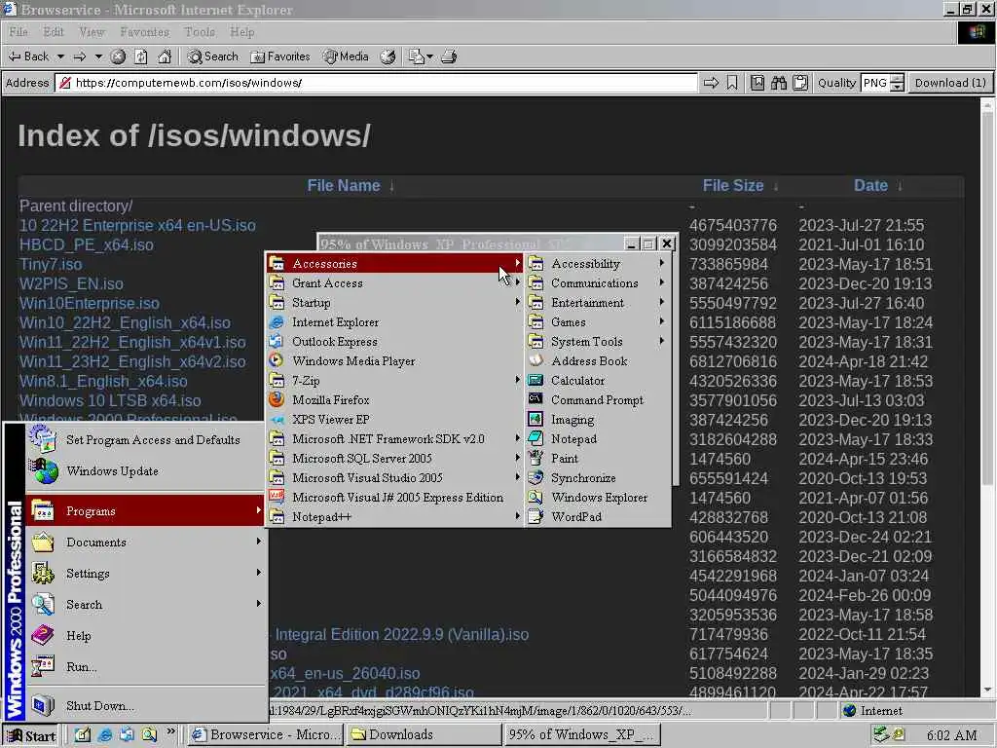Open the Favorites menu

point(145,32)
